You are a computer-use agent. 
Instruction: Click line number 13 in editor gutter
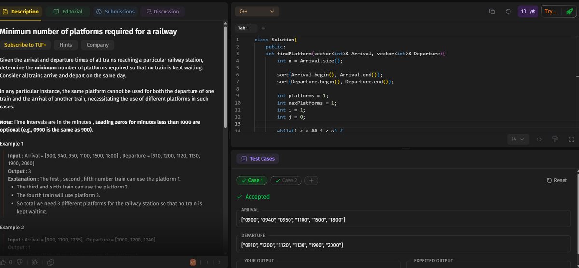pos(237,124)
